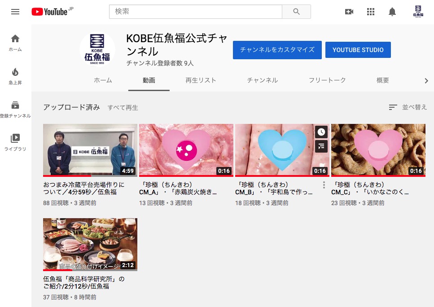The width and height of the screenshot is (434, 307).
Task: Switch to the 再生リスト tab
Action: 201,80
